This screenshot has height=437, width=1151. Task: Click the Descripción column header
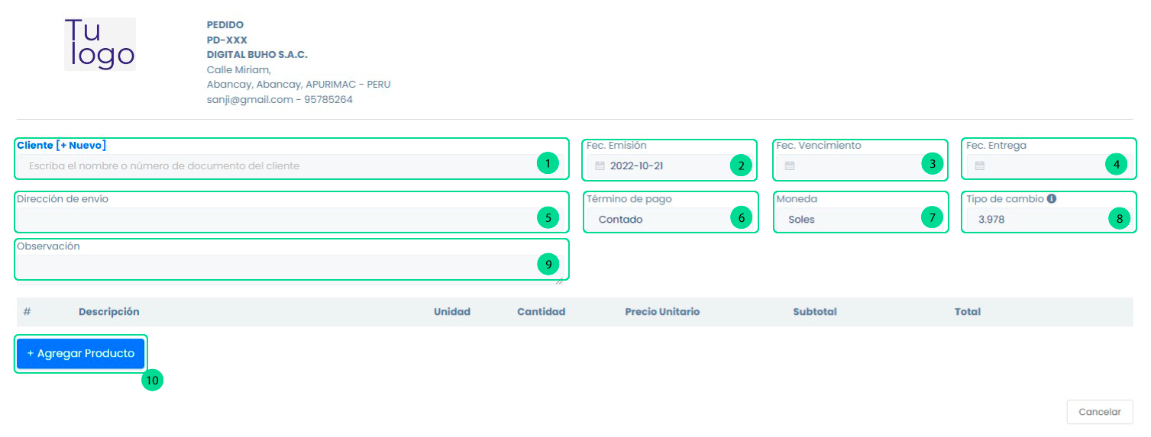coord(108,312)
